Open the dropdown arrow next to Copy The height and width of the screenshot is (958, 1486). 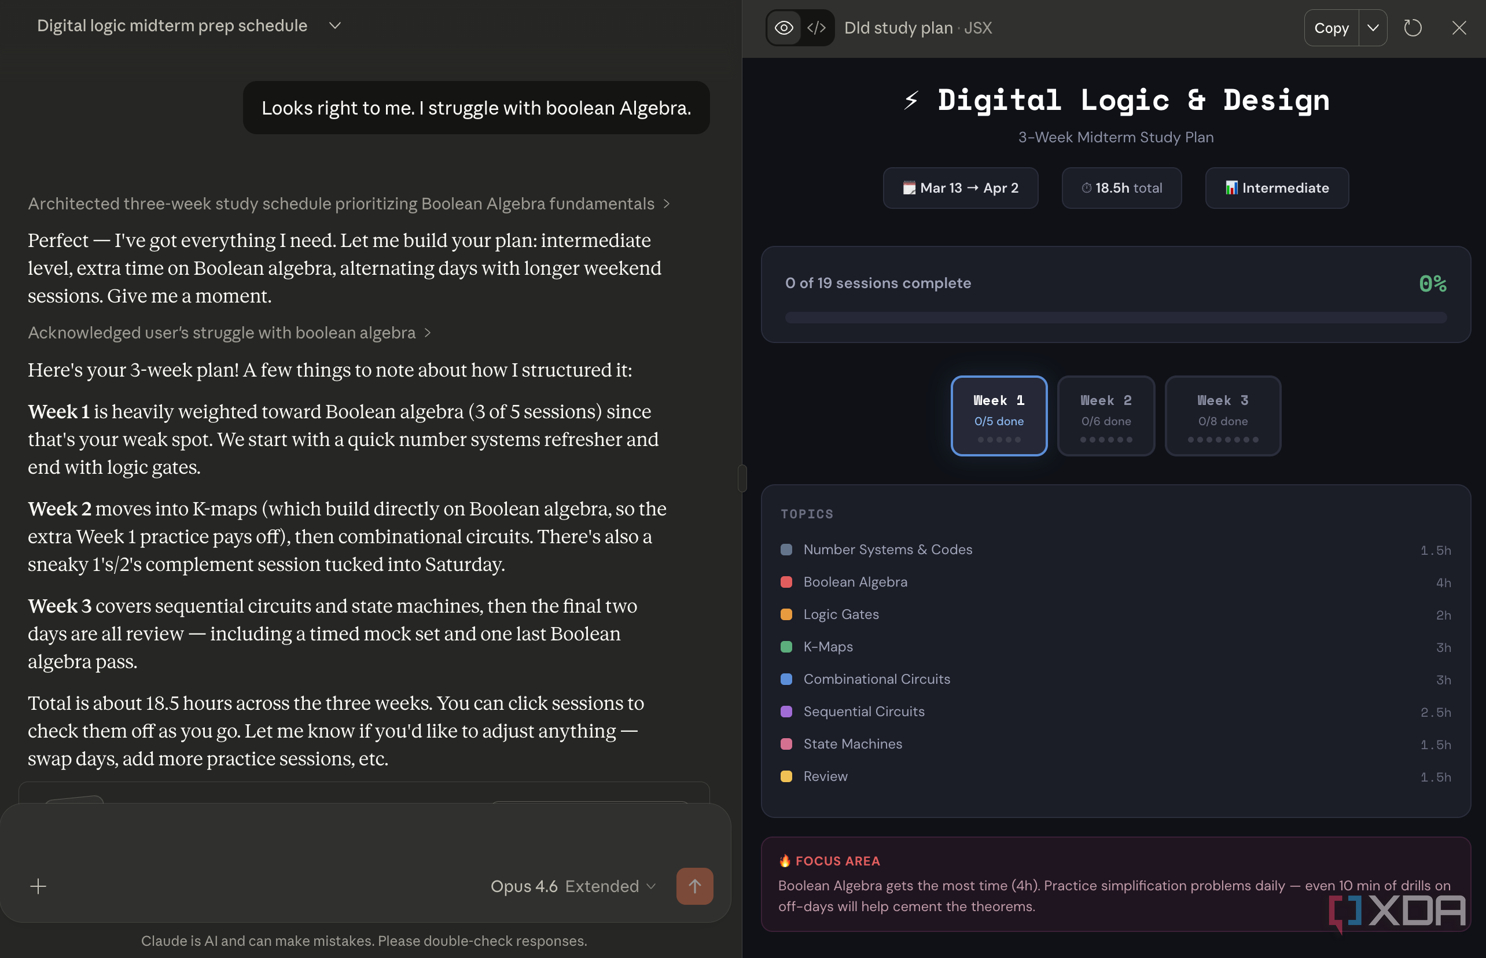tap(1373, 28)
